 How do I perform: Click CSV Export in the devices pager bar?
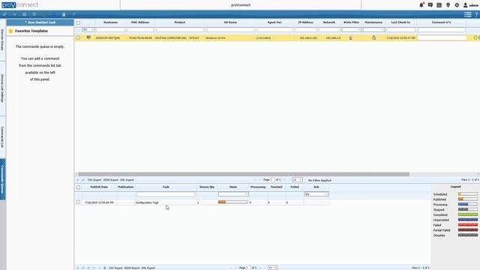click(94, 180)
